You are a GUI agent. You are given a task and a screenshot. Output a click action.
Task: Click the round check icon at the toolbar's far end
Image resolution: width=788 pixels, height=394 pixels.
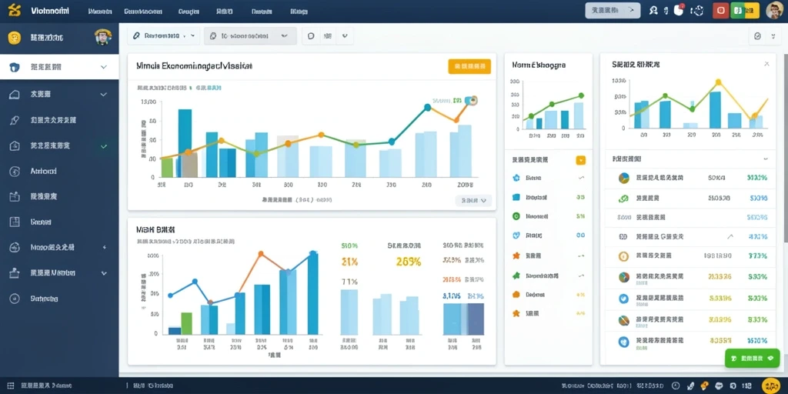click(758, 36)
